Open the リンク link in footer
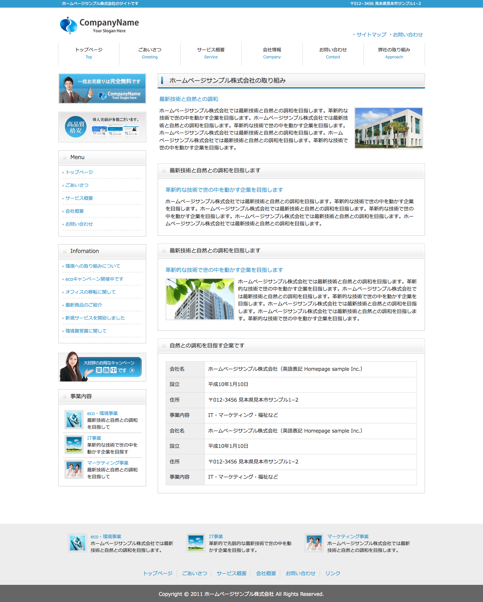The width and height of the screenshot is (483, 602). 333,573
